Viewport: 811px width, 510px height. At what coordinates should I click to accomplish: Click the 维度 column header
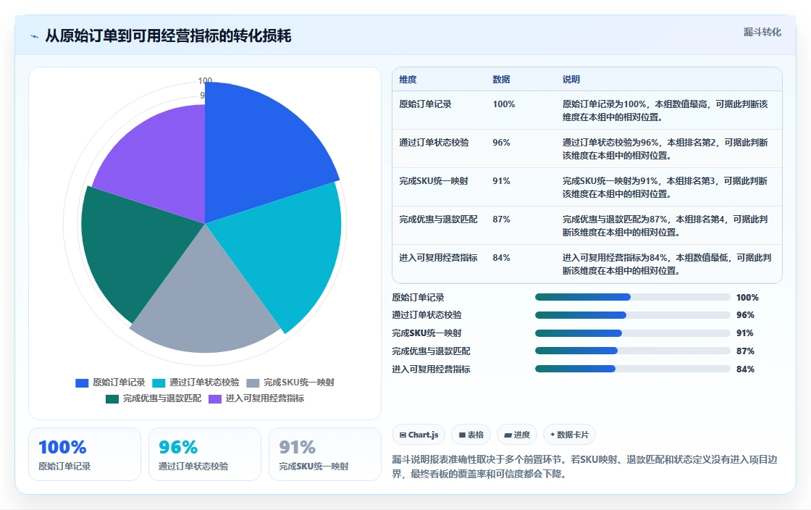408,79
